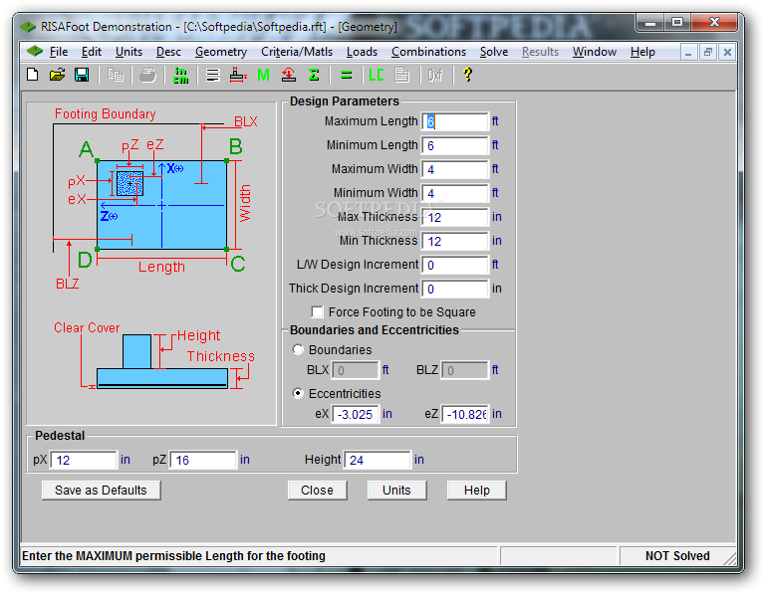
Task: Restore the inner Geometry child window
Action: tap(708, 52)
